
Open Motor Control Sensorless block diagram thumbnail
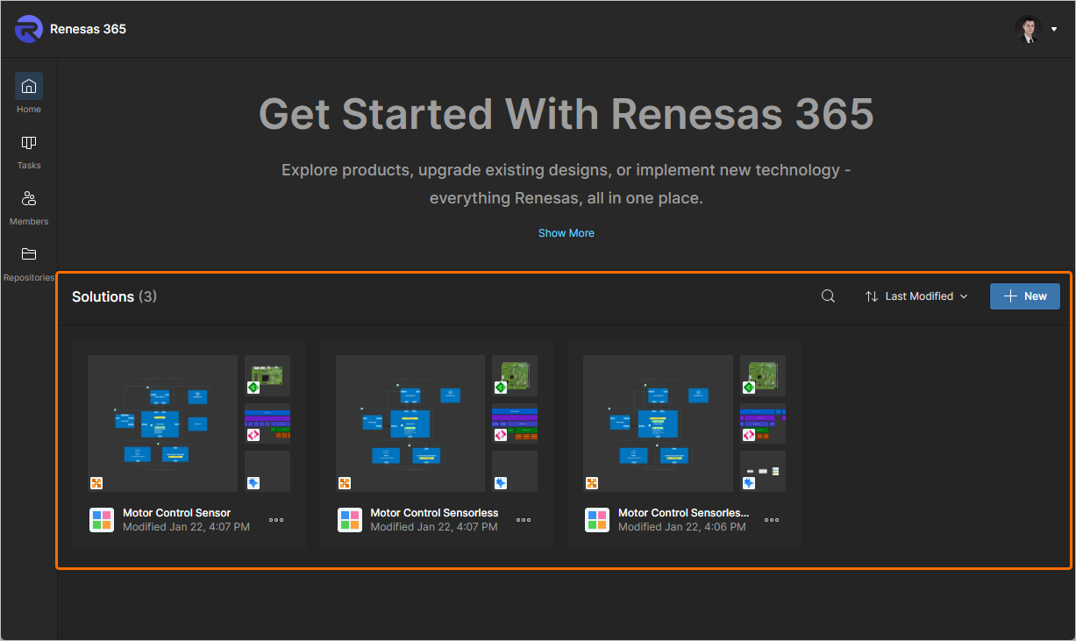410,423
